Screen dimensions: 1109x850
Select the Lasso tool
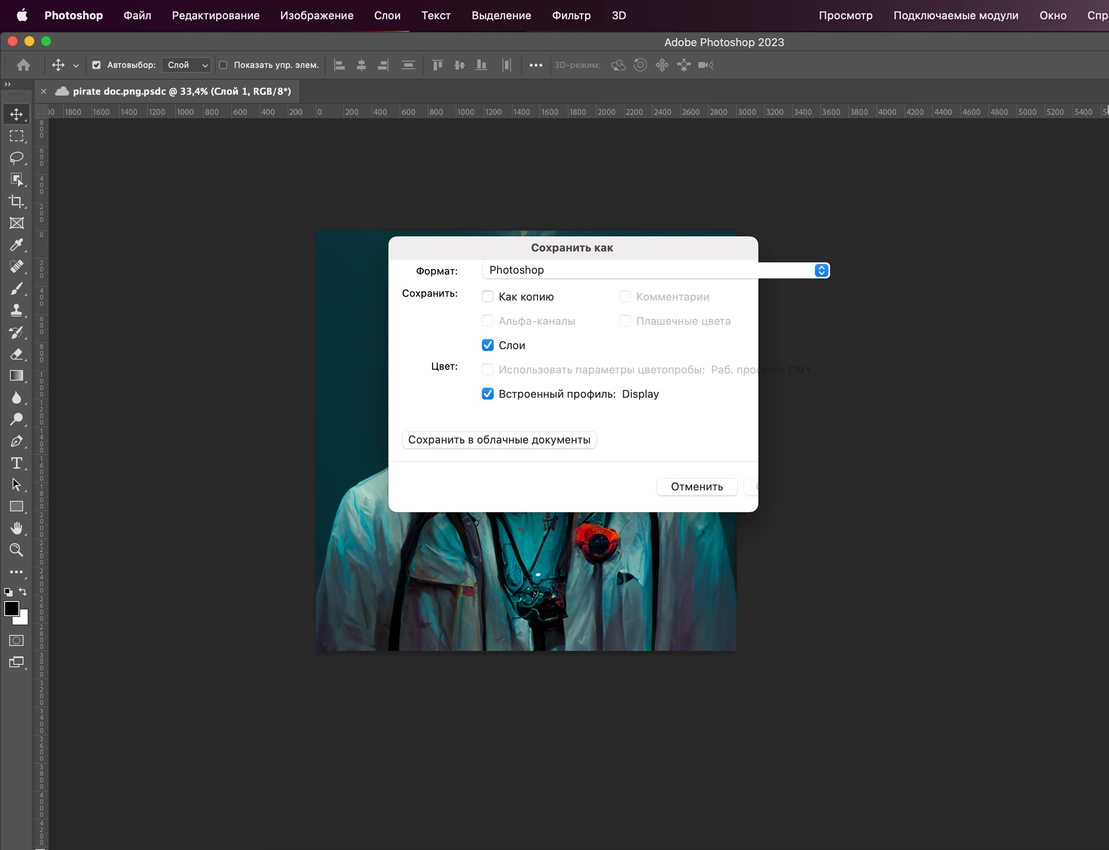(16, 158)
